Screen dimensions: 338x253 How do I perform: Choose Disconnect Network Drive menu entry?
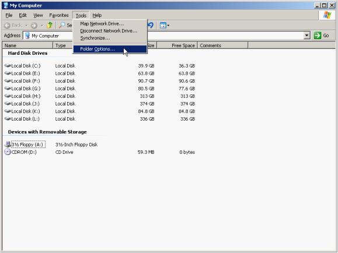110,31
